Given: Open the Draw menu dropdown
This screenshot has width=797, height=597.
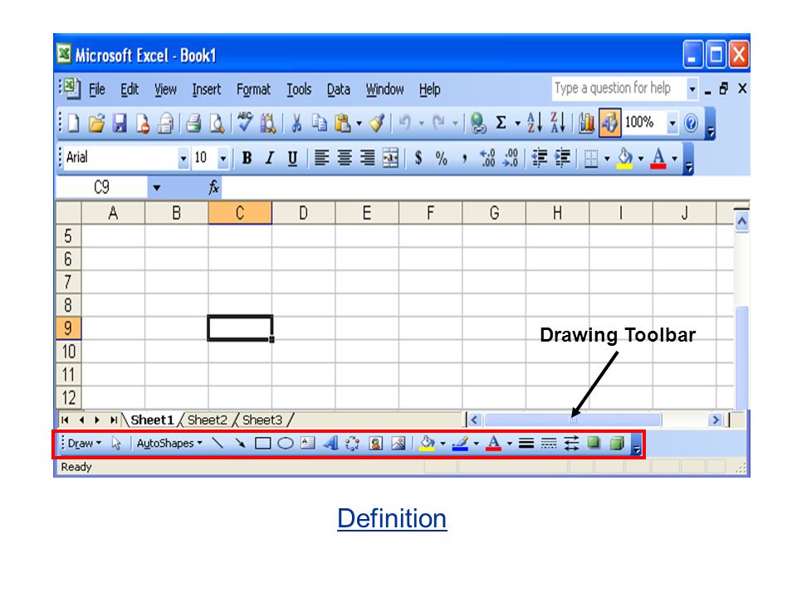Looking at the screenshot, I should click(x=85, y=443).
